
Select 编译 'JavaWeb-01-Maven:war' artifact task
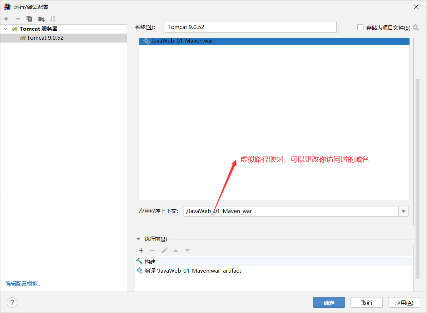click(274, 271)
